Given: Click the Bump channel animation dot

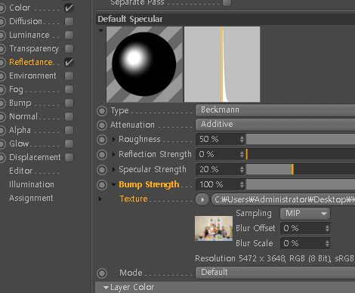Looking at the screenshot, I should 2,103.
